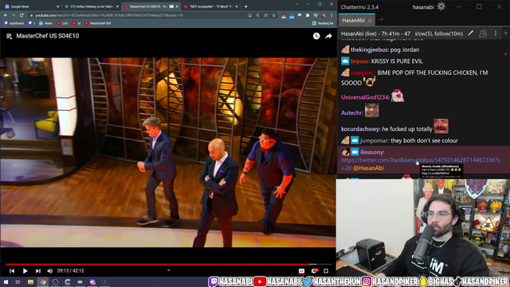Open the LoFi bookmark
This screenshot has width=510, height=287.
click(x=62, y=23)
